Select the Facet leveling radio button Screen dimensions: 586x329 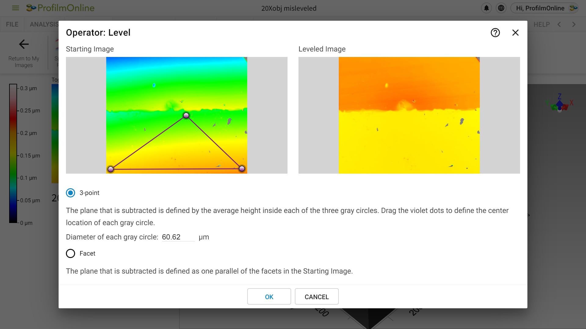point(70,253)
